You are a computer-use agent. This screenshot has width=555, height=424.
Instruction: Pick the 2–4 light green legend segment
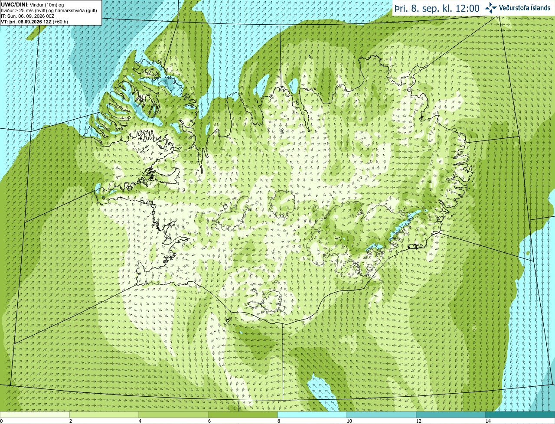(x=104, y=414)
